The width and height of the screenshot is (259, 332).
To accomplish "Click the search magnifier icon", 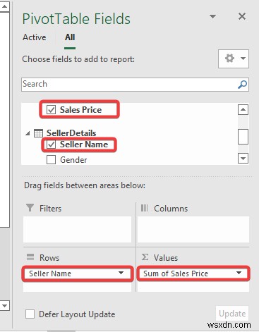I will (x=242, y=85).
